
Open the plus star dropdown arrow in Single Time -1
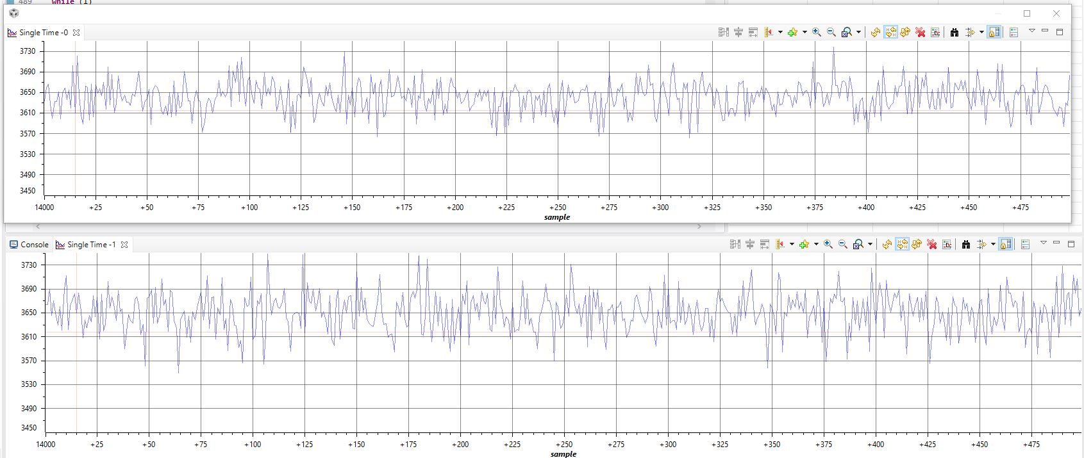816,244
